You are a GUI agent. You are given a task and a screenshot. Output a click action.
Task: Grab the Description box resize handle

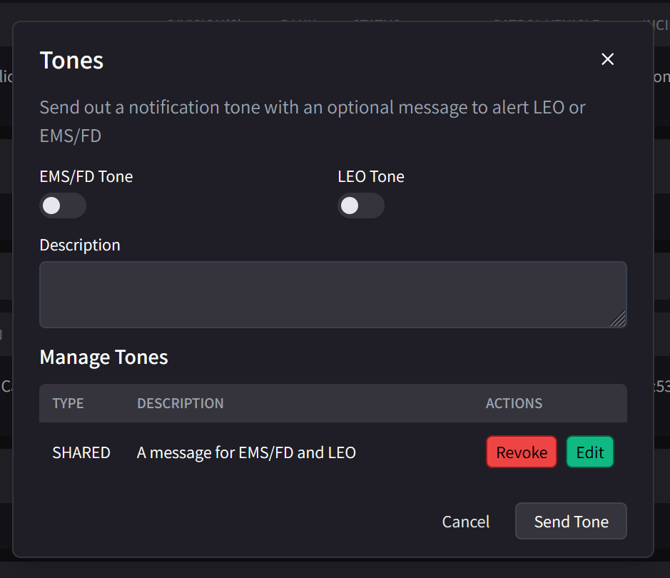coord(619,320)
